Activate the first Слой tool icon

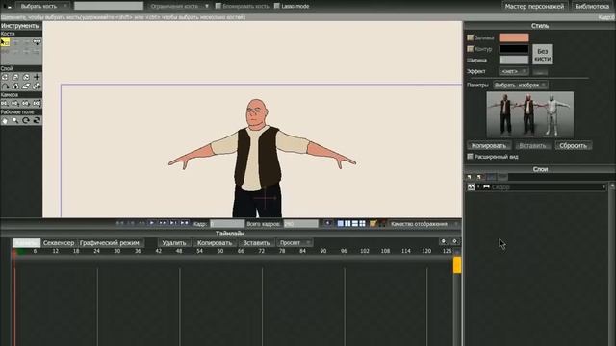[5, 77]
